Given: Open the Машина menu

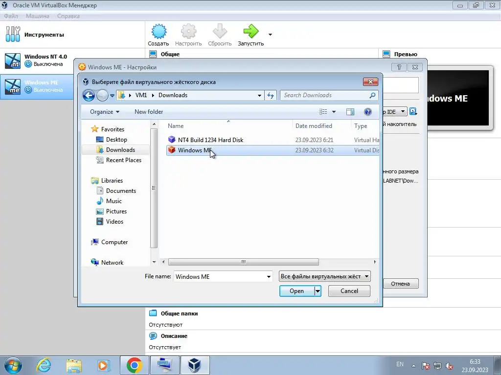Looking at the screenshot, I should 37,16.
